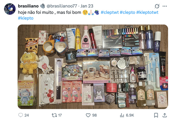Click the reply count 24
This screenshot has height=120, width=175.
[27, 115]
